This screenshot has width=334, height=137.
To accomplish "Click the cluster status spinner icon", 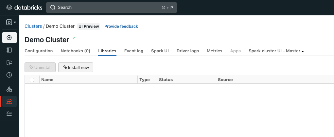I will 75,38.
